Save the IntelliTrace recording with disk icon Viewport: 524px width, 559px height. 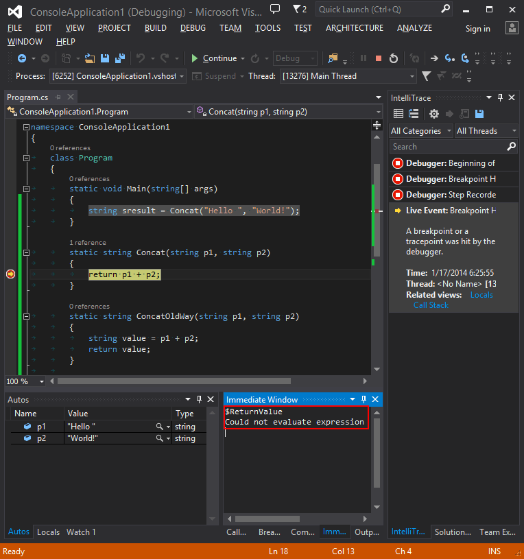[479, 114]
